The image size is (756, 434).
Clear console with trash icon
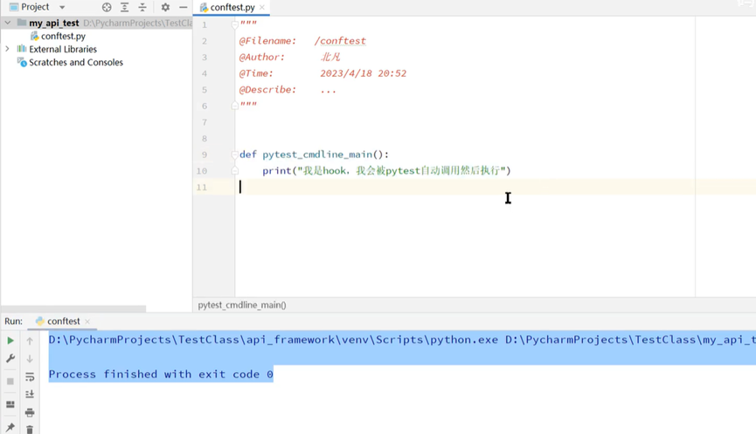coord(30,429)
